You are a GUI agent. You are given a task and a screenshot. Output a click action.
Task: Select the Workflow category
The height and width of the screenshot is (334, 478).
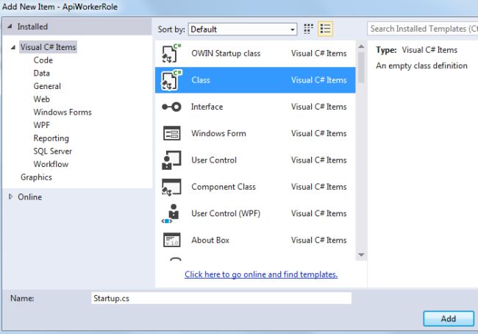point(51,164)
